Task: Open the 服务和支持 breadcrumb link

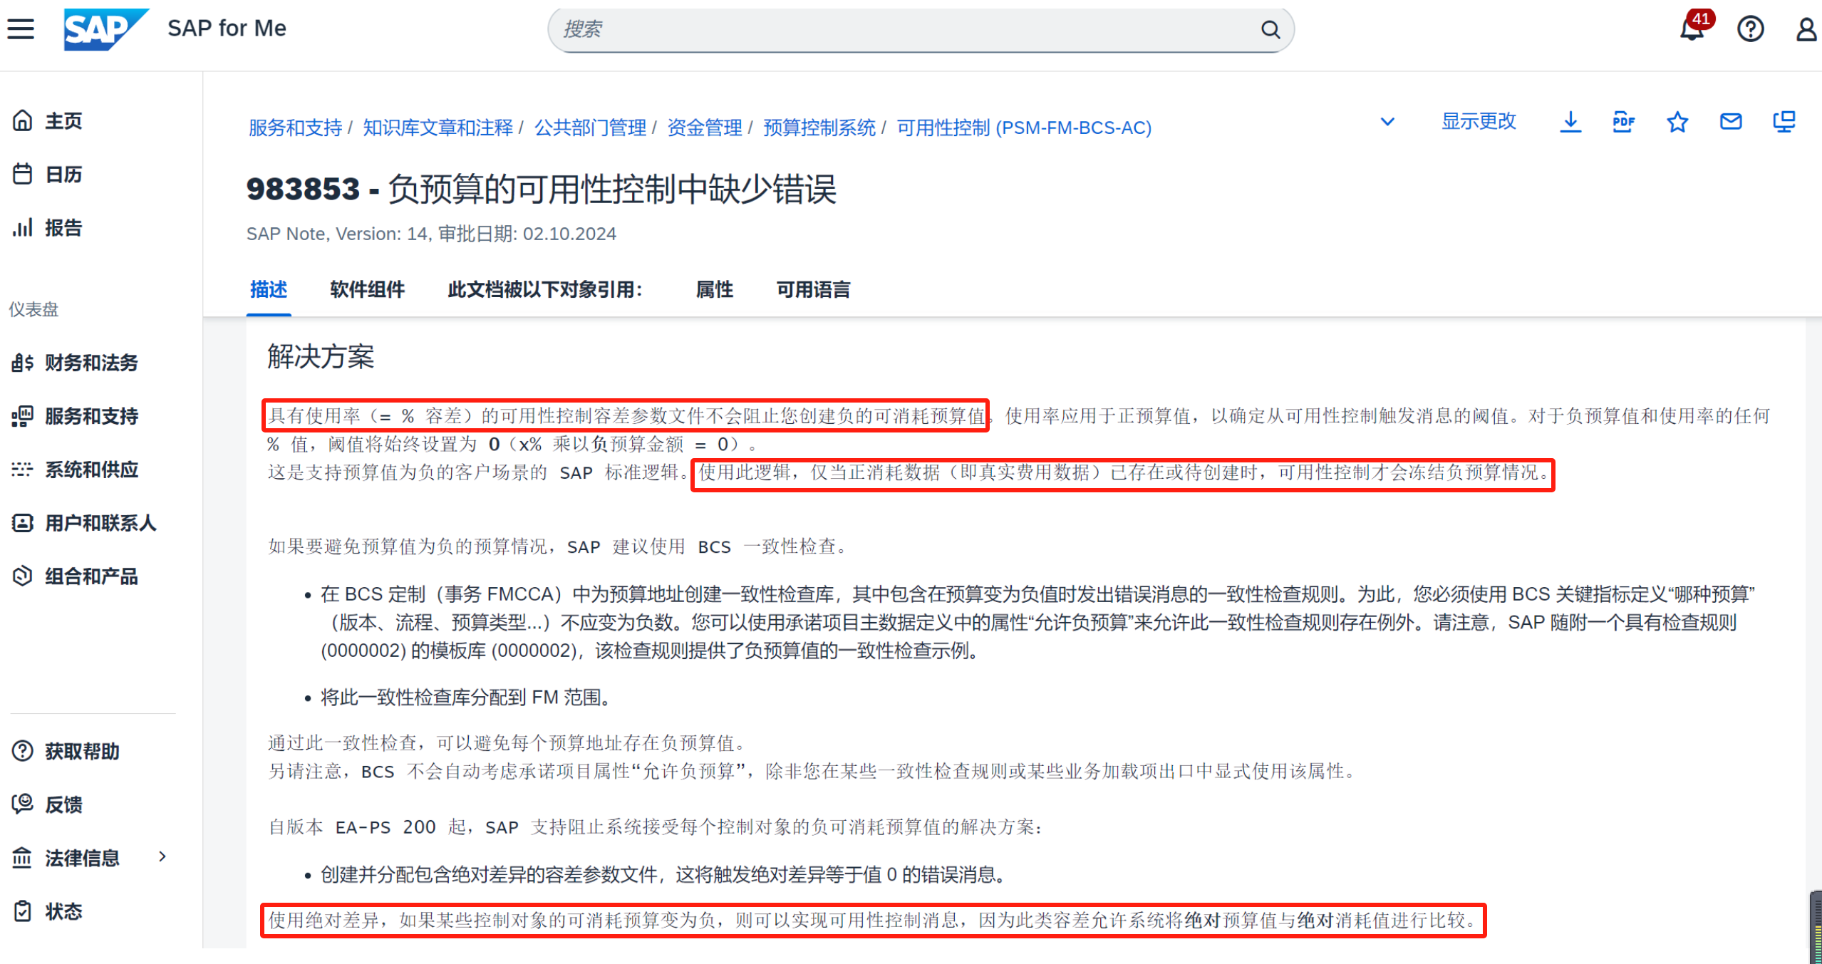Action: coord(295,128)
